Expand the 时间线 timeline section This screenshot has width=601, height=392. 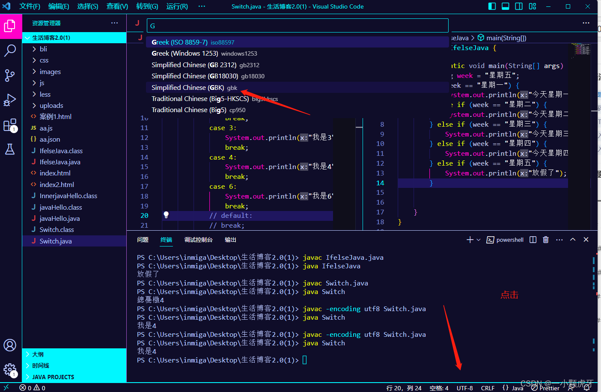tap(74, 365)
